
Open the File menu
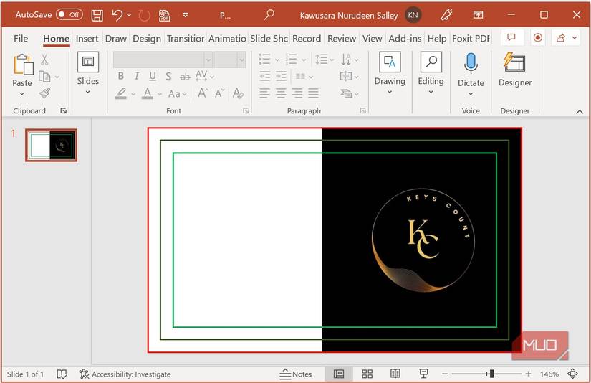click(x=21, y=39)
